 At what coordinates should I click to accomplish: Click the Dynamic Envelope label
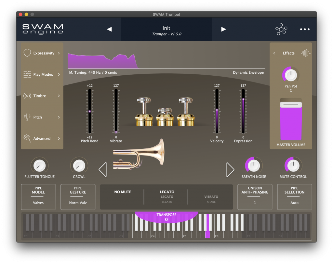point(248,72)
